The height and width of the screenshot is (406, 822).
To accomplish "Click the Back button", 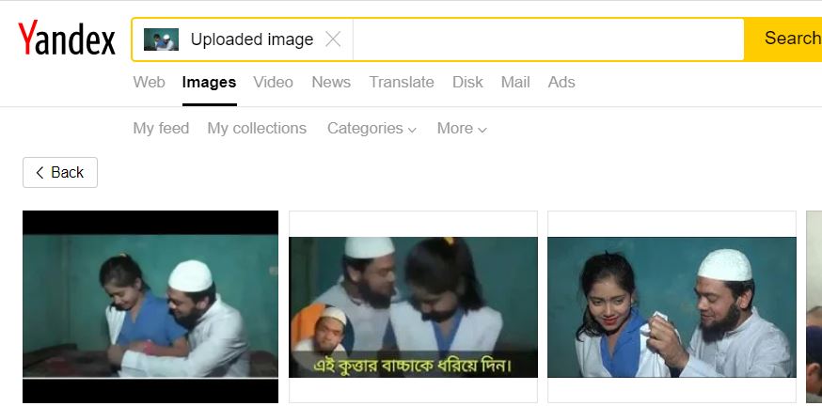I will tap(60, 172).
